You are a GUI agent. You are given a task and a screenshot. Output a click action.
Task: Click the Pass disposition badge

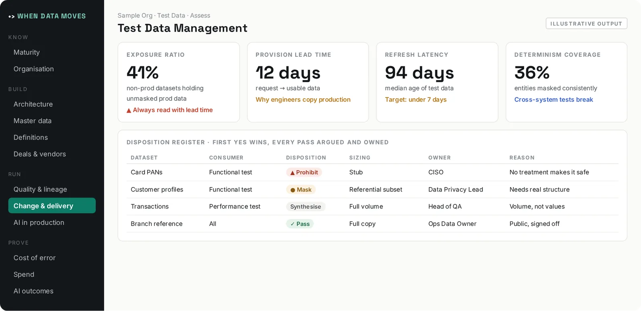coord(300,224)
